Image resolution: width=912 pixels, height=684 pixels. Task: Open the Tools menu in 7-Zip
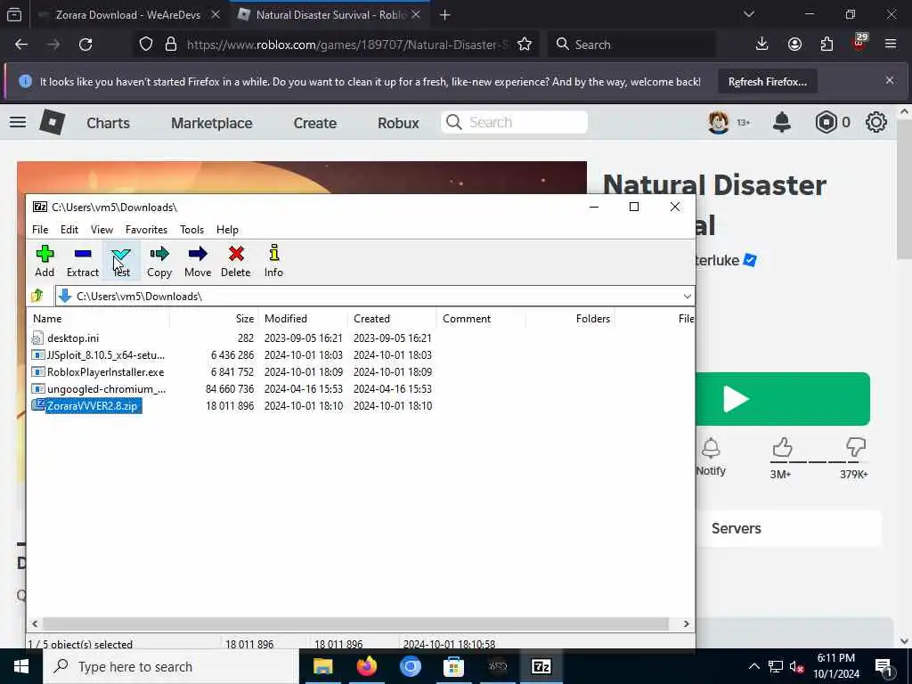(192, 230)
